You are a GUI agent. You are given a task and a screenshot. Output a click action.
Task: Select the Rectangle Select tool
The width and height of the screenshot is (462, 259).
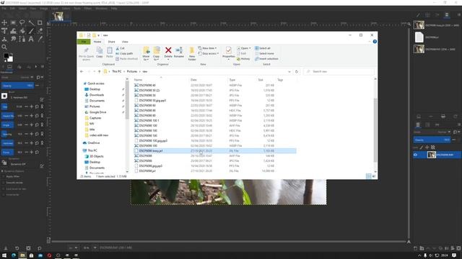pyautogui.click(x=13, y=22)
